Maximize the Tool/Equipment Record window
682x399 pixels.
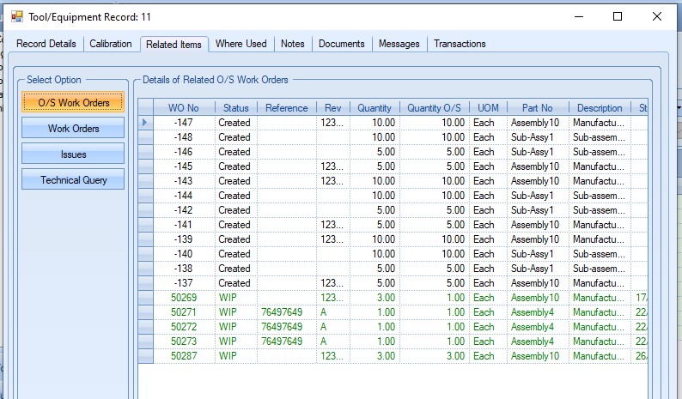point(617,16)
